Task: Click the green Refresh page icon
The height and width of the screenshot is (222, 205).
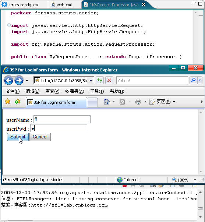Action: tap(100, 80)
